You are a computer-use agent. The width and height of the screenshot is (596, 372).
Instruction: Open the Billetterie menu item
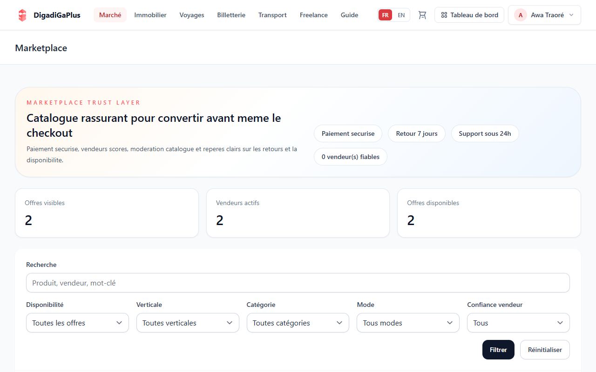(231, 15)
